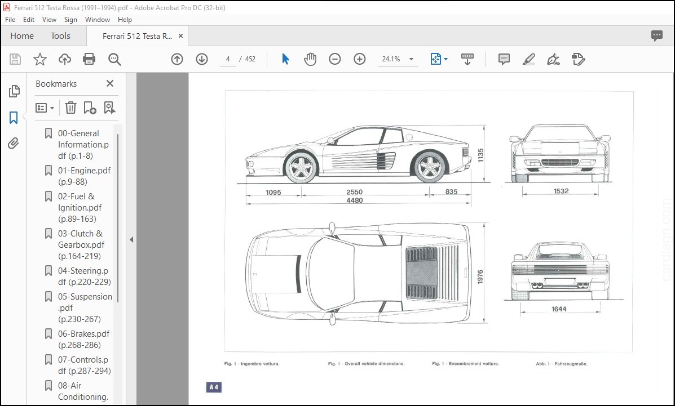This screenshot has height=406, width=675.
Task: Click the scrolling mode keyboard icon
Action: [467, 59]
